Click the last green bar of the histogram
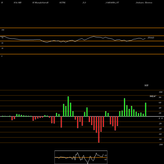 (x=146, y=110)
